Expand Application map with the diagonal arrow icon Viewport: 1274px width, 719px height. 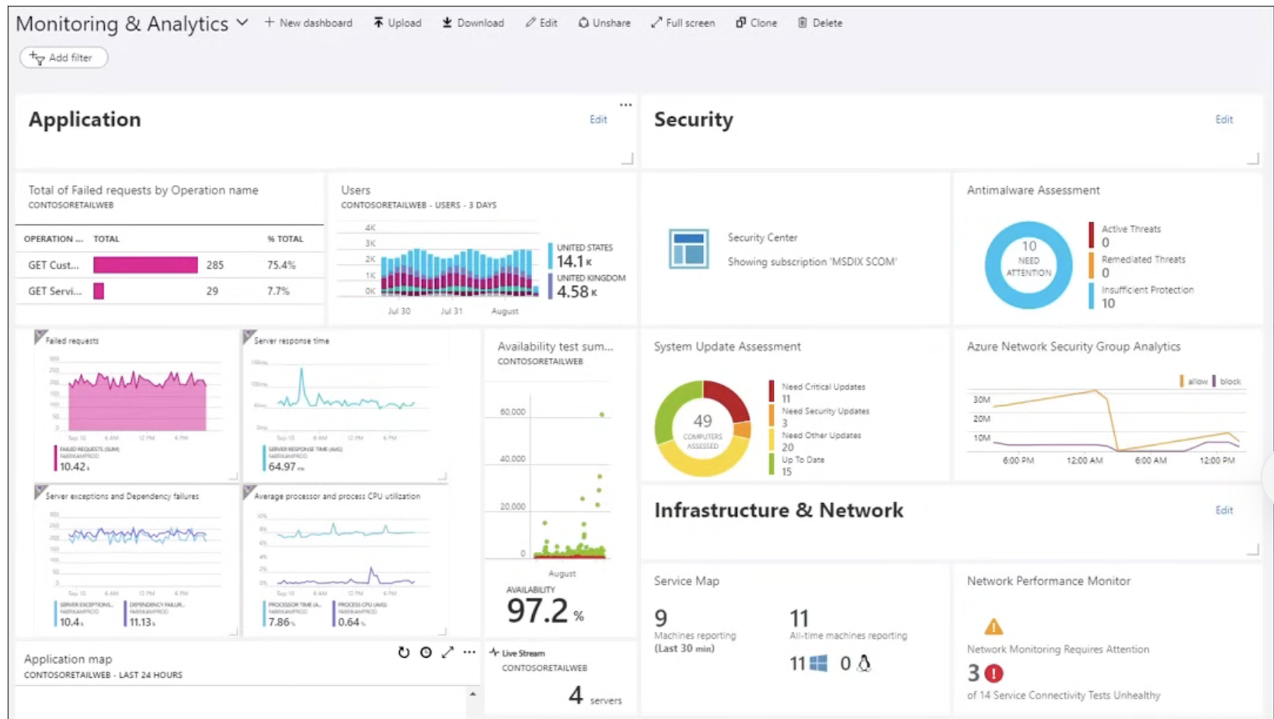[447, 652]
